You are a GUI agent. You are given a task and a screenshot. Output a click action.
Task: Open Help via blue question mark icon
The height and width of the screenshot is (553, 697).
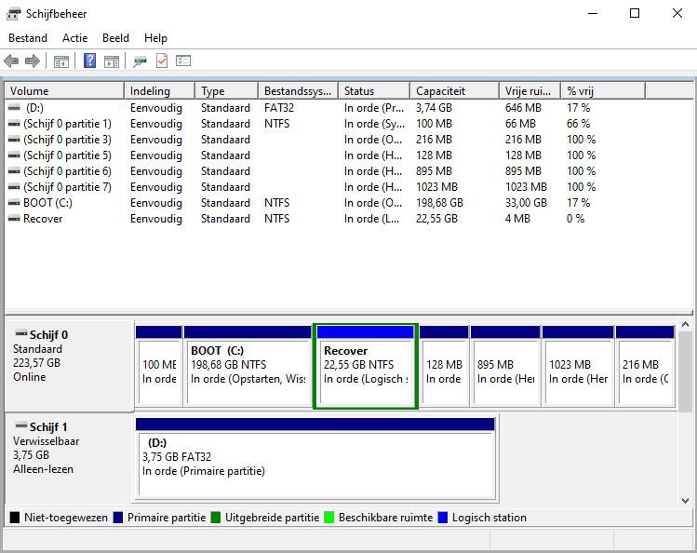point(89,61)
